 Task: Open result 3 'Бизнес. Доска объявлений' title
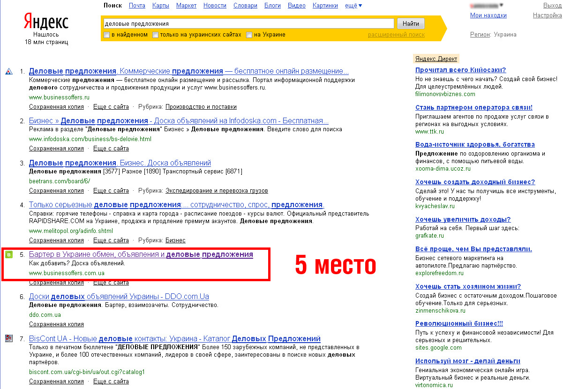120,163
